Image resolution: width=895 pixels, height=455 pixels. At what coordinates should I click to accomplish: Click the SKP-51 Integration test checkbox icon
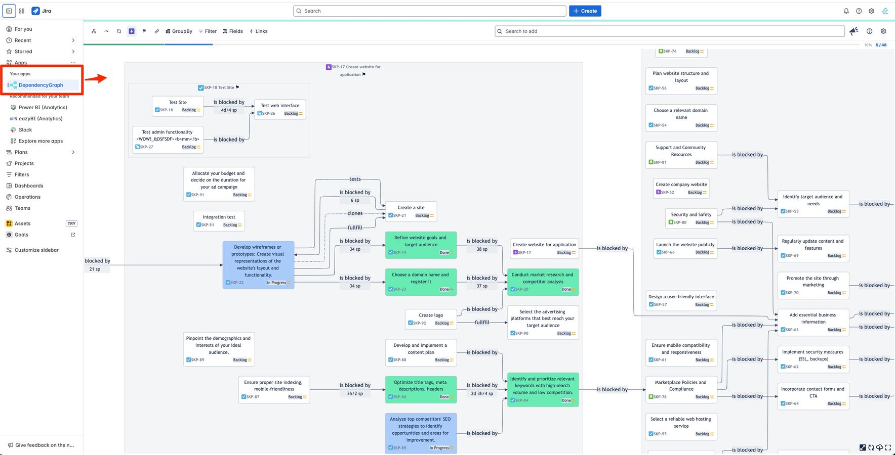pyautogui.click(x=198, y=225)
